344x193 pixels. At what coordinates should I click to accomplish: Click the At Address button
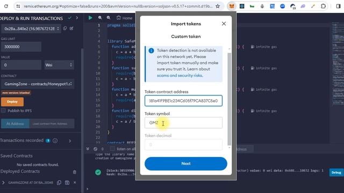[x=15, y=124]
